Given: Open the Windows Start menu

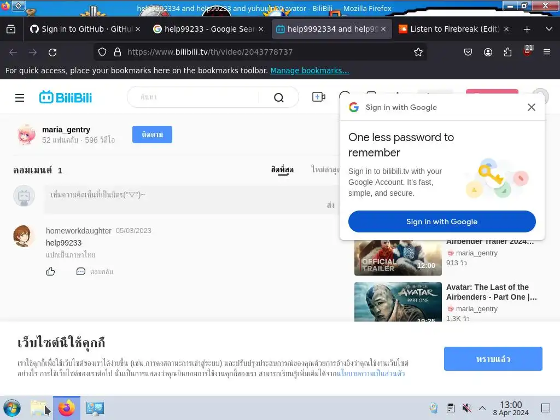Looking at the screenshot, I should click(x=12, y=408).
